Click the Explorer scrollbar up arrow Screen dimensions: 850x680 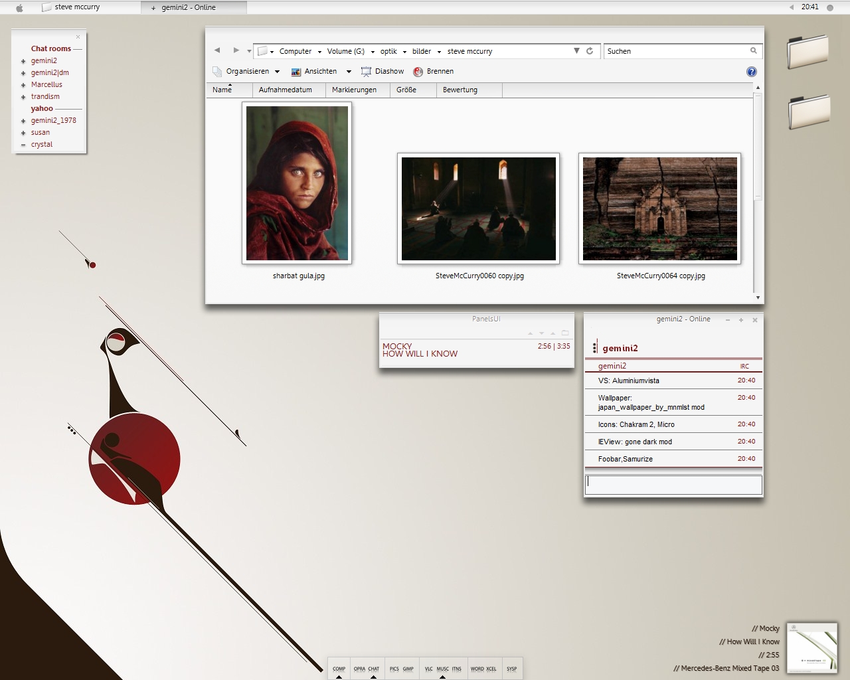[x=758, y=88]
